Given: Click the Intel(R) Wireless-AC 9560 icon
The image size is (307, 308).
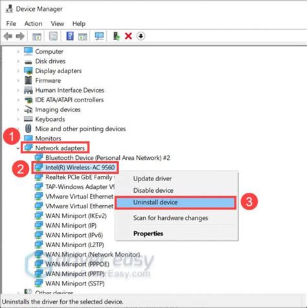Looking at the screenshot, I should point(39,167).
